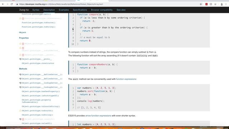Click the 'Properties' sidebar heading
This screenshot has width=229, height=129.
(24, 38)
